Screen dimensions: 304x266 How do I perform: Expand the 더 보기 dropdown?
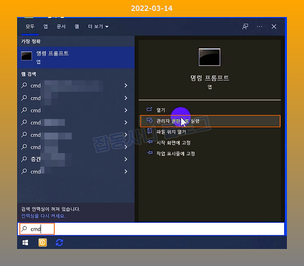[x=98, y=27]
